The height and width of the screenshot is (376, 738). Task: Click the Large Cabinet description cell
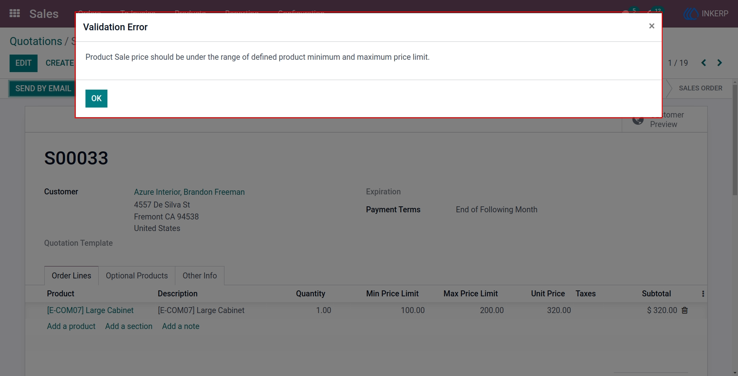[201, 310]
